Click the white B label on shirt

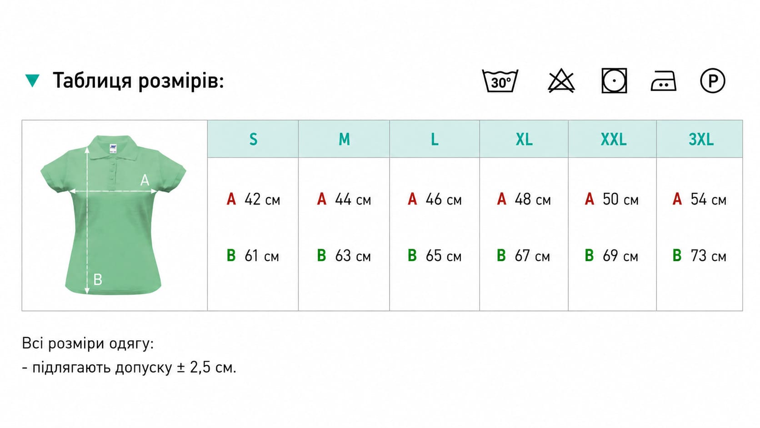pyautogui.click(x=98, y=279)
